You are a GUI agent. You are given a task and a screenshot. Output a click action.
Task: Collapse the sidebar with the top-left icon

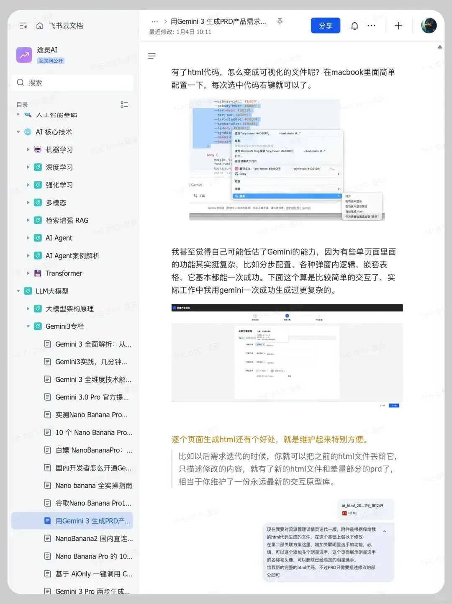point(23,26)
